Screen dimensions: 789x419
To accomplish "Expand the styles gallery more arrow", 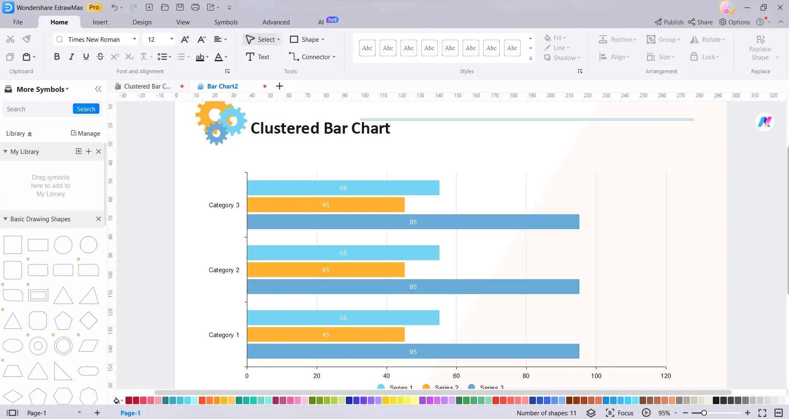I will click(531, 58).
